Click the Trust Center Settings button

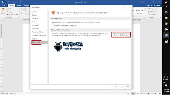point(121,35)
